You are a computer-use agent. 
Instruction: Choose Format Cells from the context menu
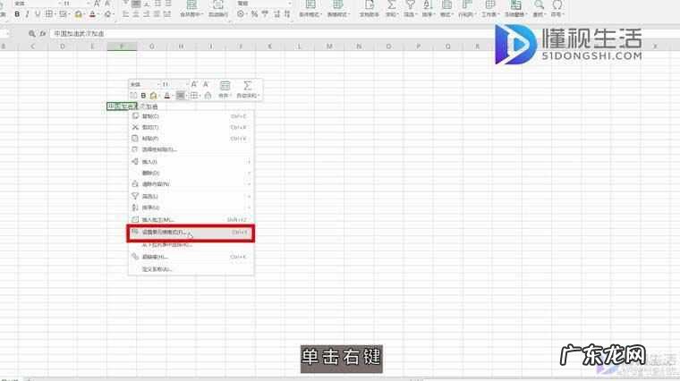191,233
